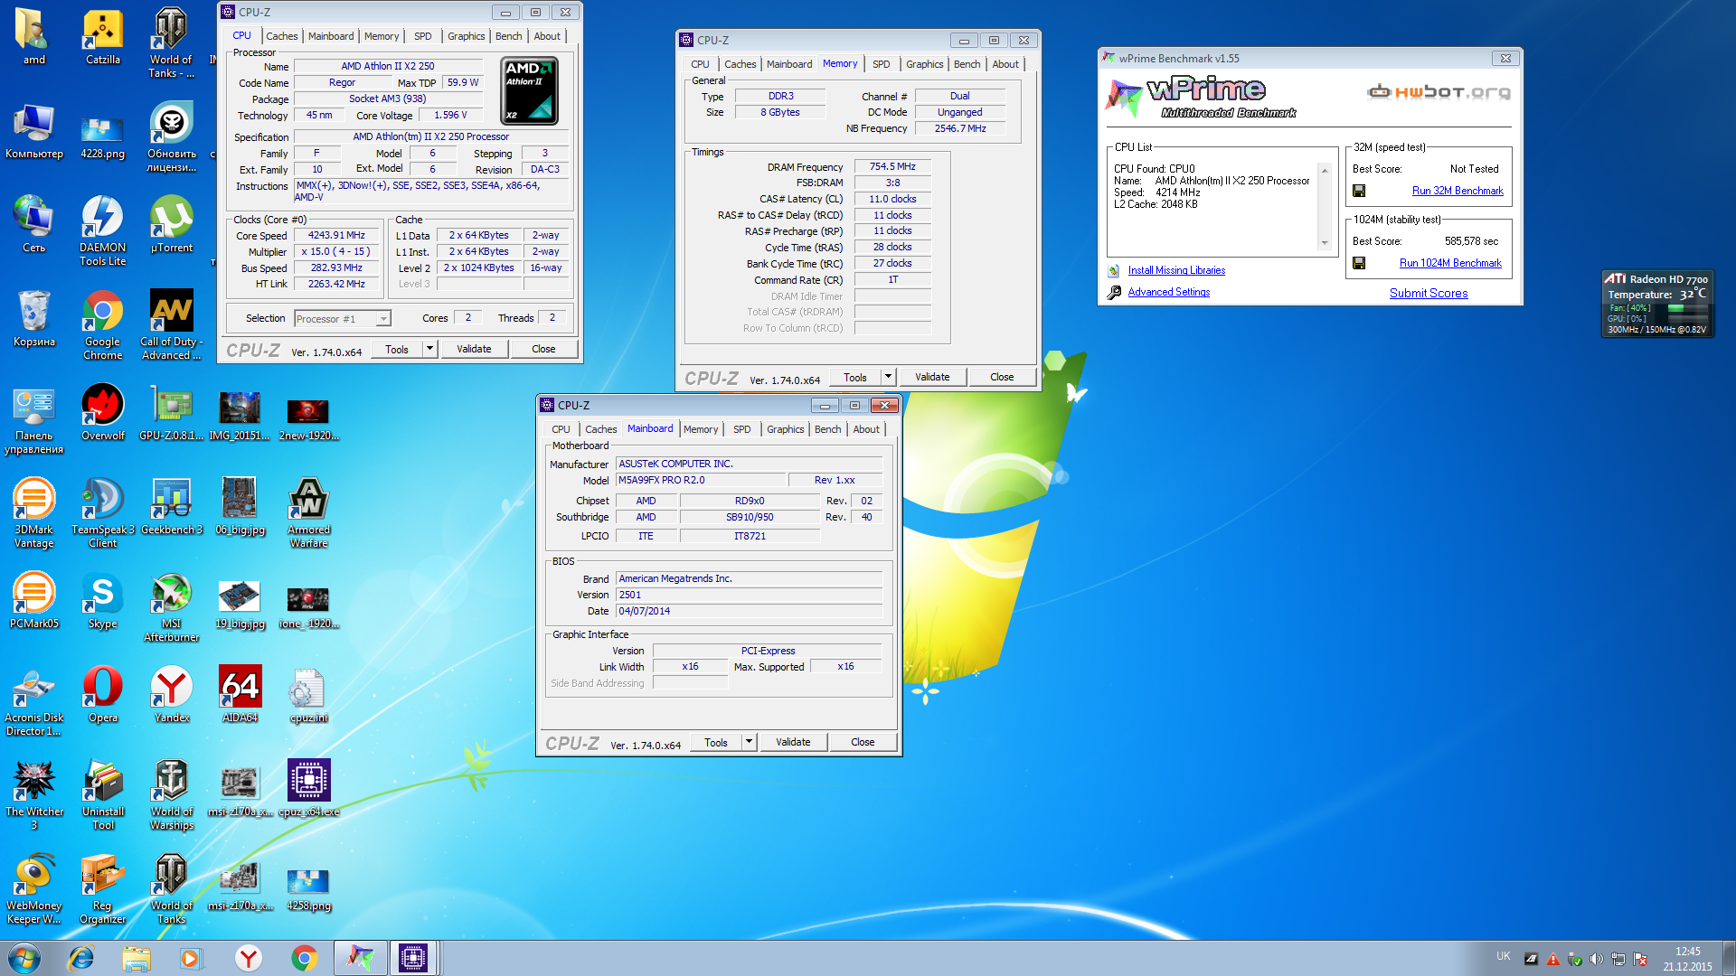Open the Processor #1 selection dropdown

pos(343,318)
